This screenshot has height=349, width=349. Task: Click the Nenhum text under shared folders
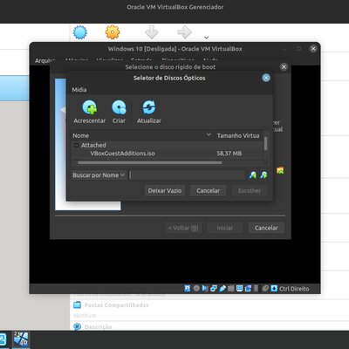85,316
